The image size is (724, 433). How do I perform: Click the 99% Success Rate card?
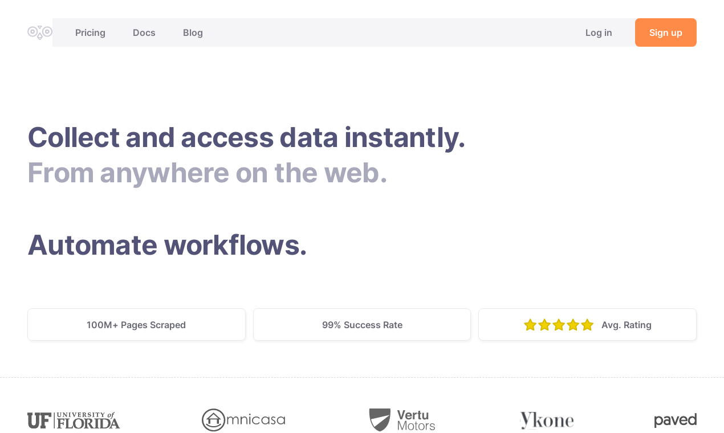(362, 324)
